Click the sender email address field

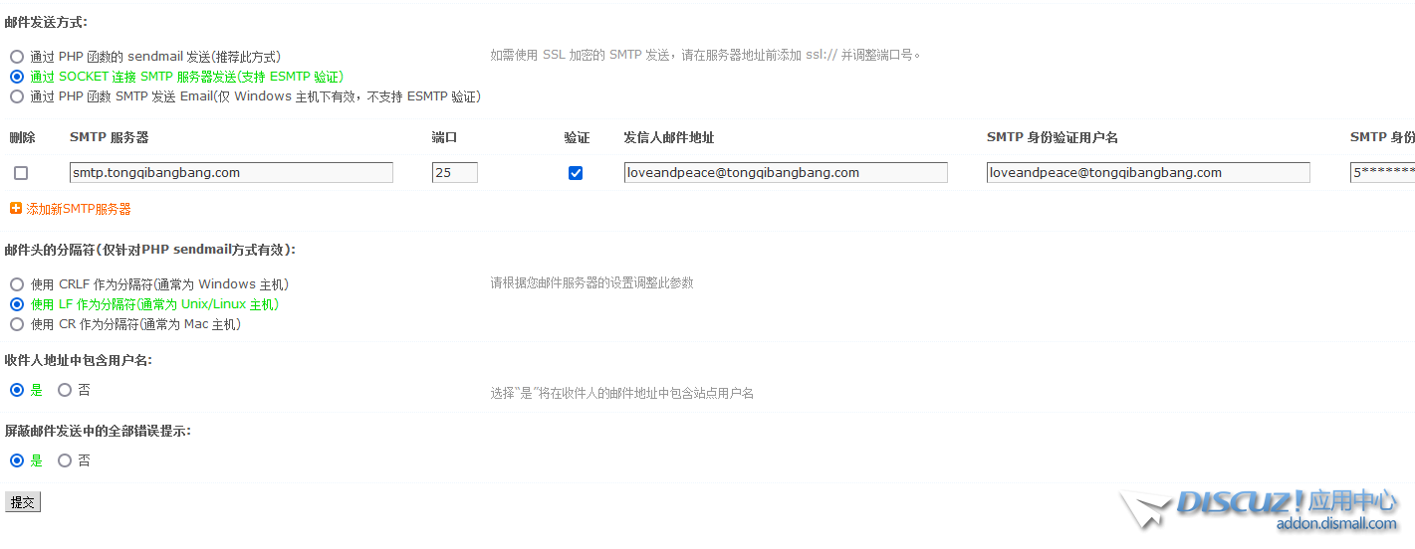[x=786, y=172]
